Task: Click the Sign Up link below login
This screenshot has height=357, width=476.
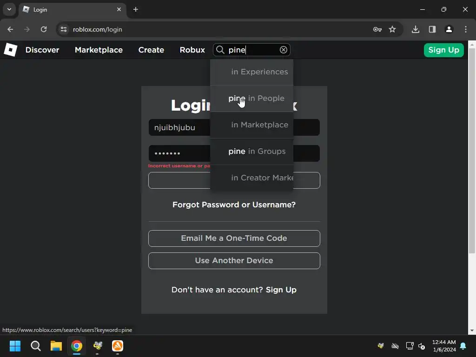Action: pos(281,290)
